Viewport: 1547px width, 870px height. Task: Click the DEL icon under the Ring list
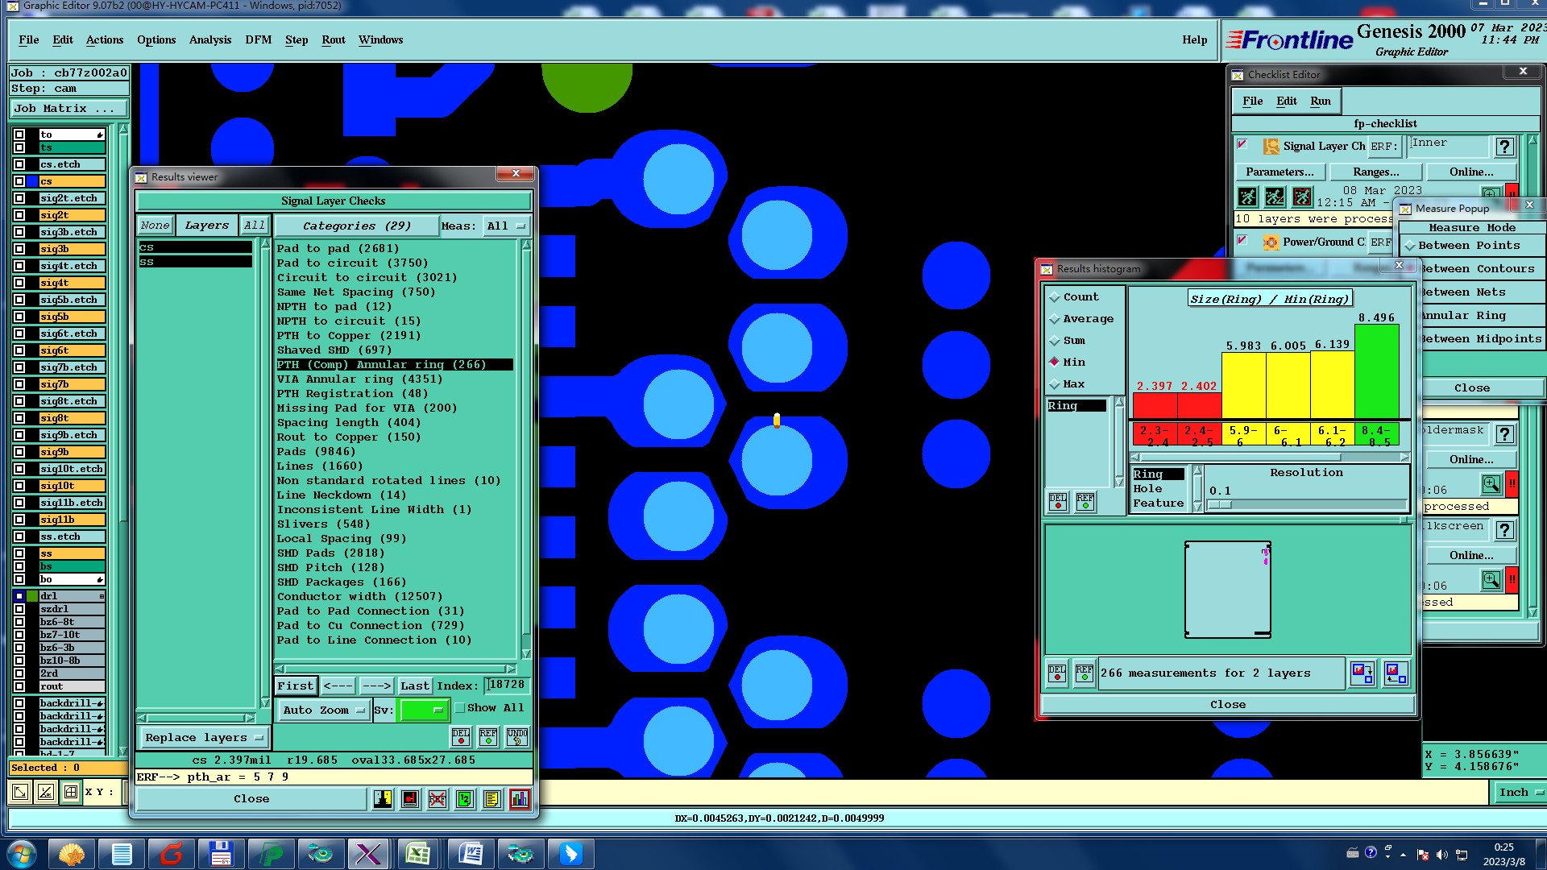1058,502
